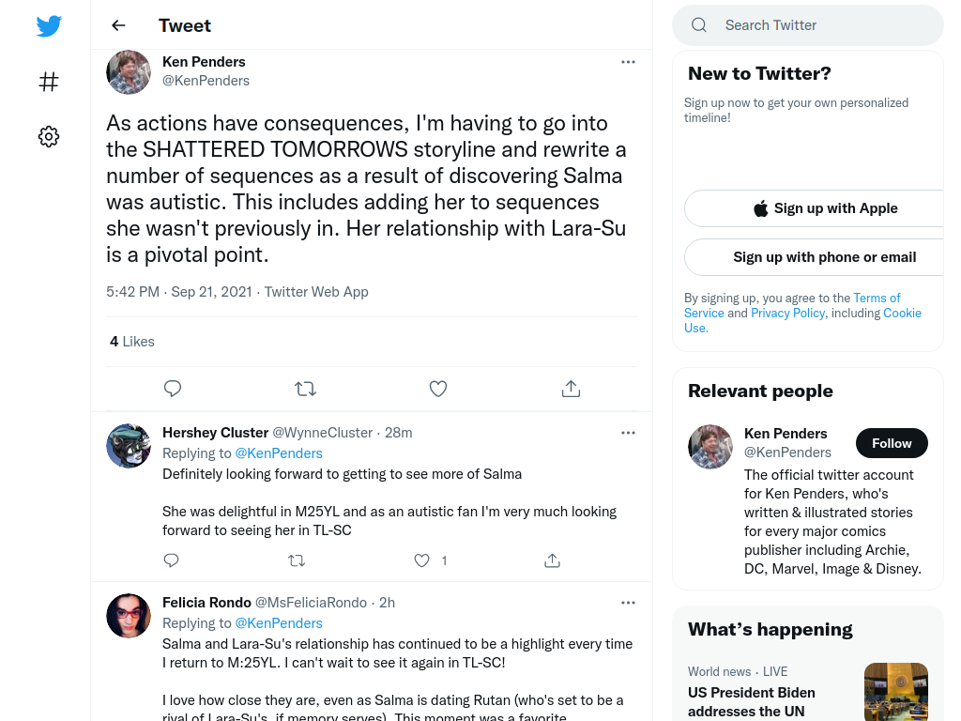Screen dimensions: 961x721
Task: Open the Explore hashtag icon
Action: coord(49,82)
